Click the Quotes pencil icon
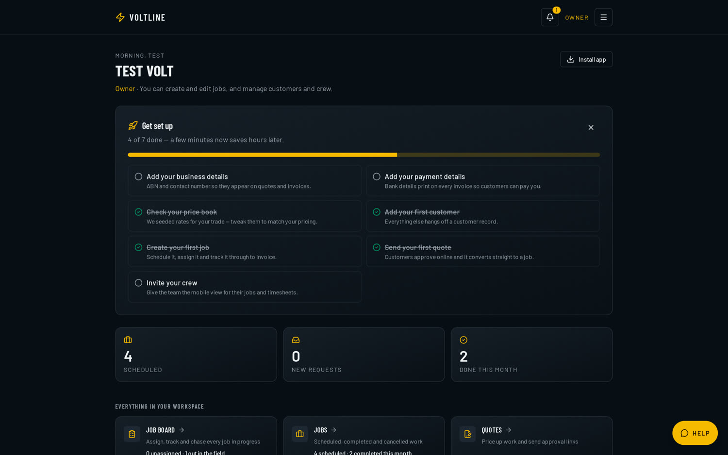 tap(467, 434)
